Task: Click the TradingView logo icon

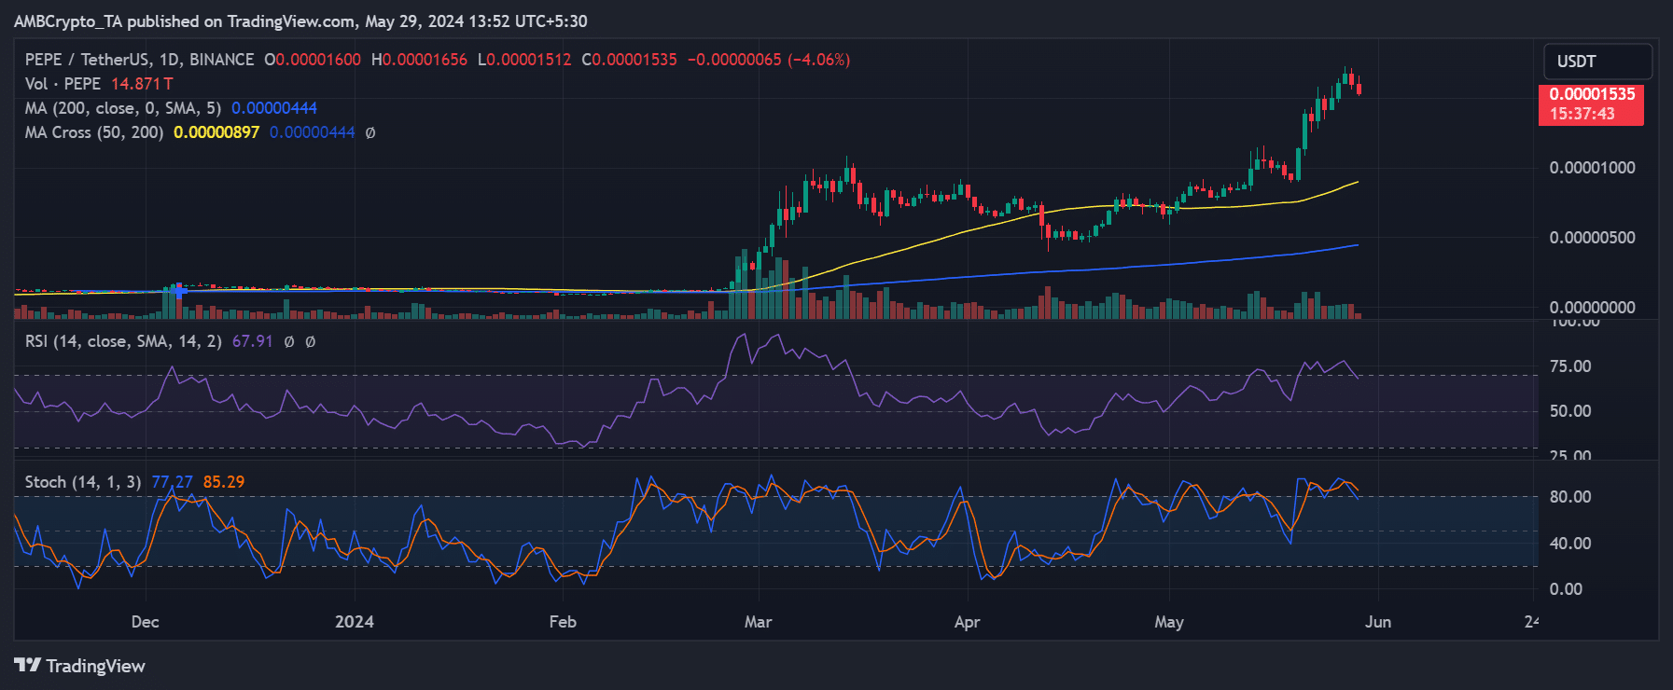Action: coord(27,665)
